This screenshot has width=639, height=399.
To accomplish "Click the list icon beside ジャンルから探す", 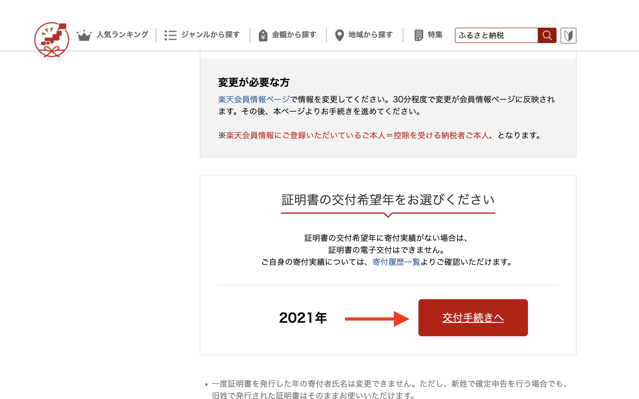I will coord(170,35).
